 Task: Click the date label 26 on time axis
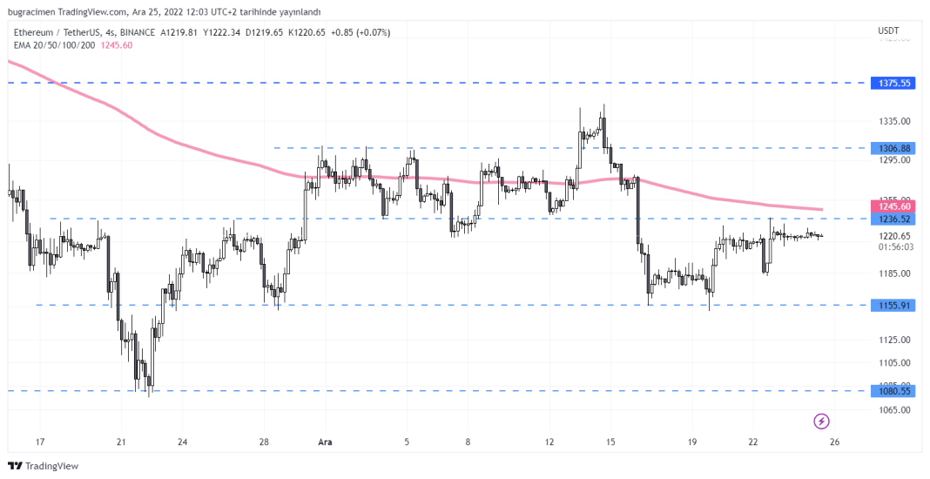tap(834, 442)
